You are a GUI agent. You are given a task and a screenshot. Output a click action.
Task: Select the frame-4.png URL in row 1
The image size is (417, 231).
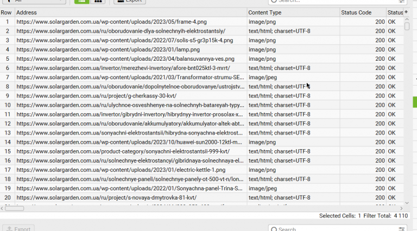coord(111,22)
